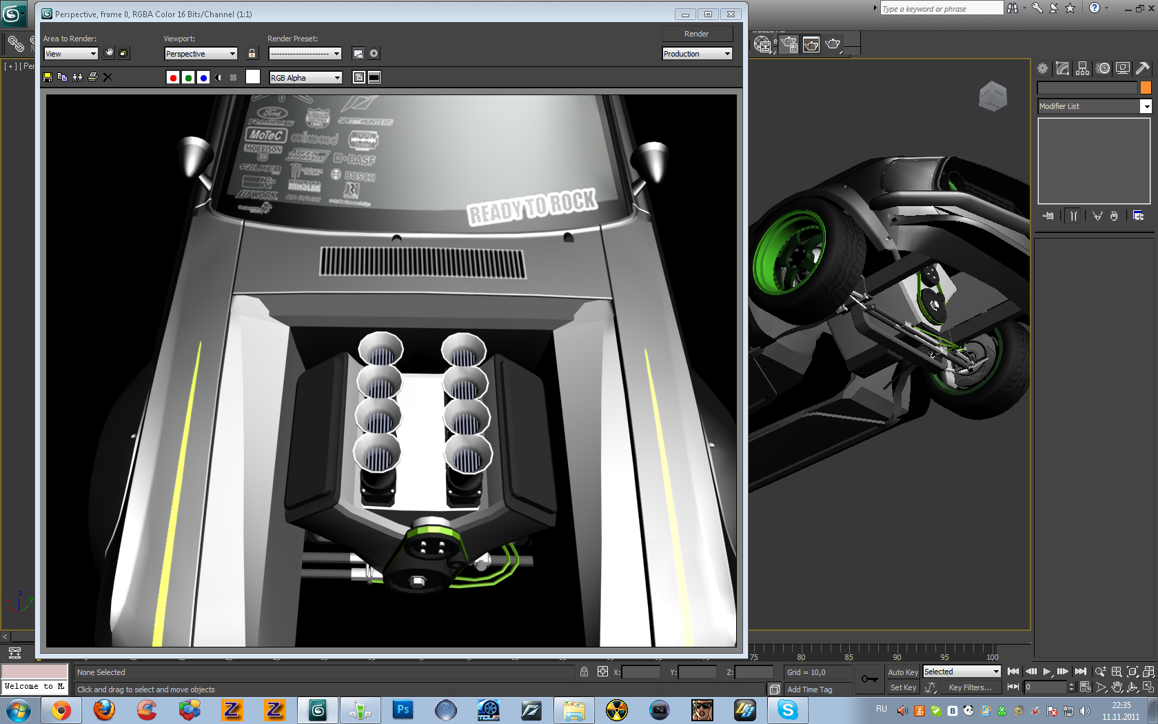Toggle the red channel display

[173, 78]
